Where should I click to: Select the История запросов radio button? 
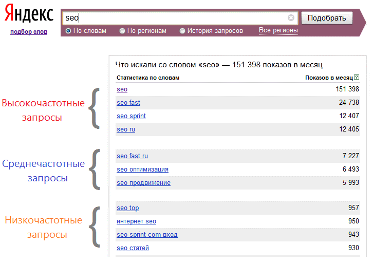coord(182,31)
